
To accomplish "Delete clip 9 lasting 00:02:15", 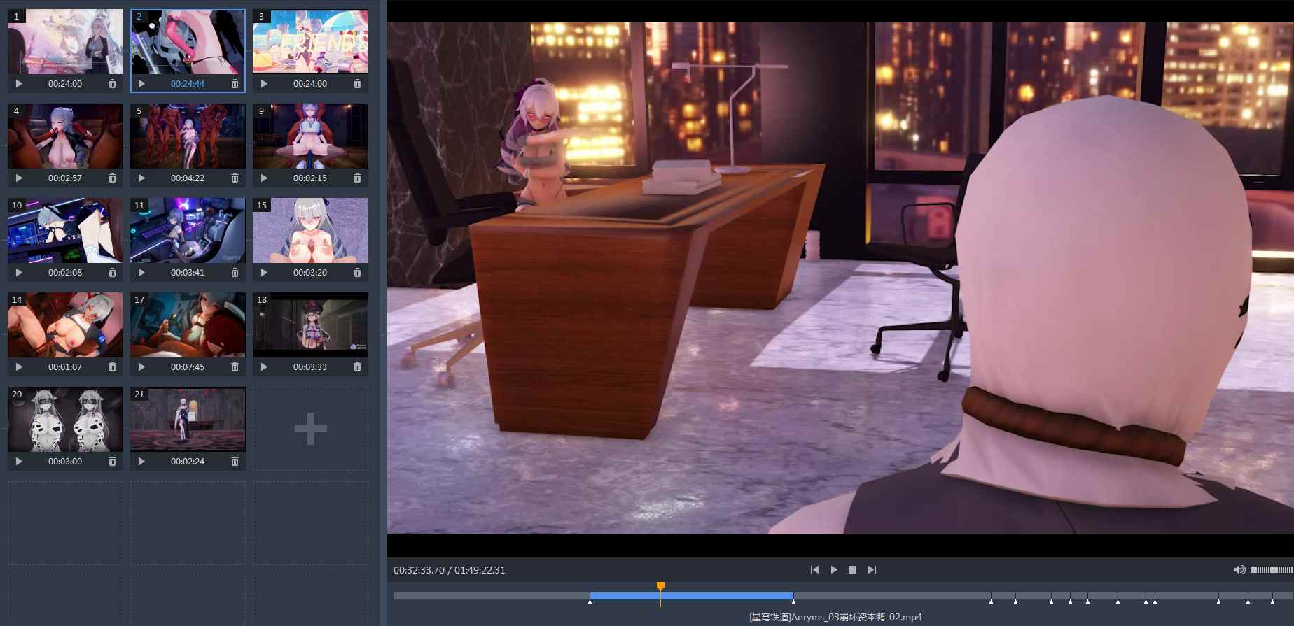I will click(x=357, y=178).
